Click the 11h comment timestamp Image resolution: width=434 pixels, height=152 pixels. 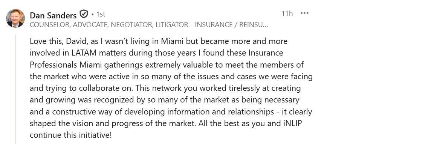287,14
